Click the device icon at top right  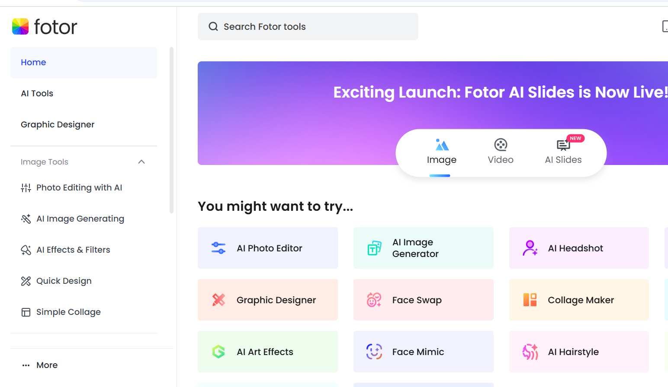pyautogui.click(x=665, y=26)
